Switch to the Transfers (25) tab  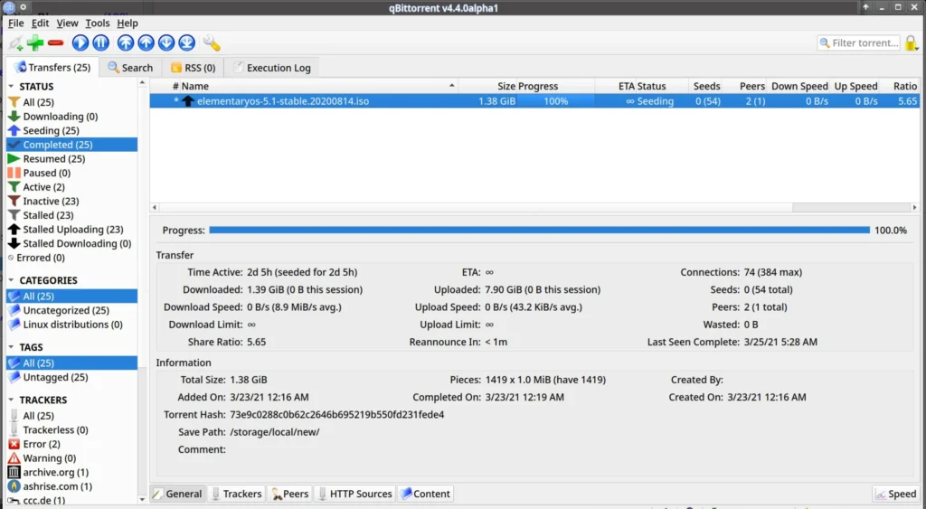(x=52, y=67)
